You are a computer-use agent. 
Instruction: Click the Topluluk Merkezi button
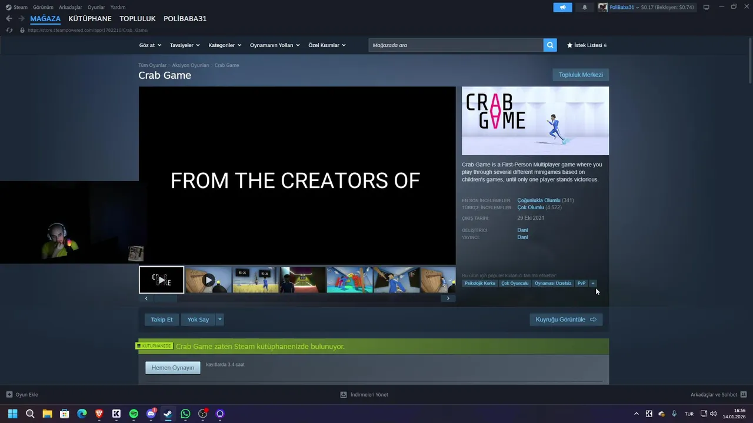(581, 75)
